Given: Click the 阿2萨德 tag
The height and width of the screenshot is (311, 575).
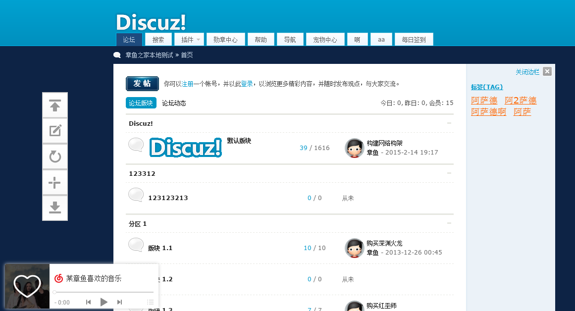Looking at the screenshot, I should (x=521, y=100).
